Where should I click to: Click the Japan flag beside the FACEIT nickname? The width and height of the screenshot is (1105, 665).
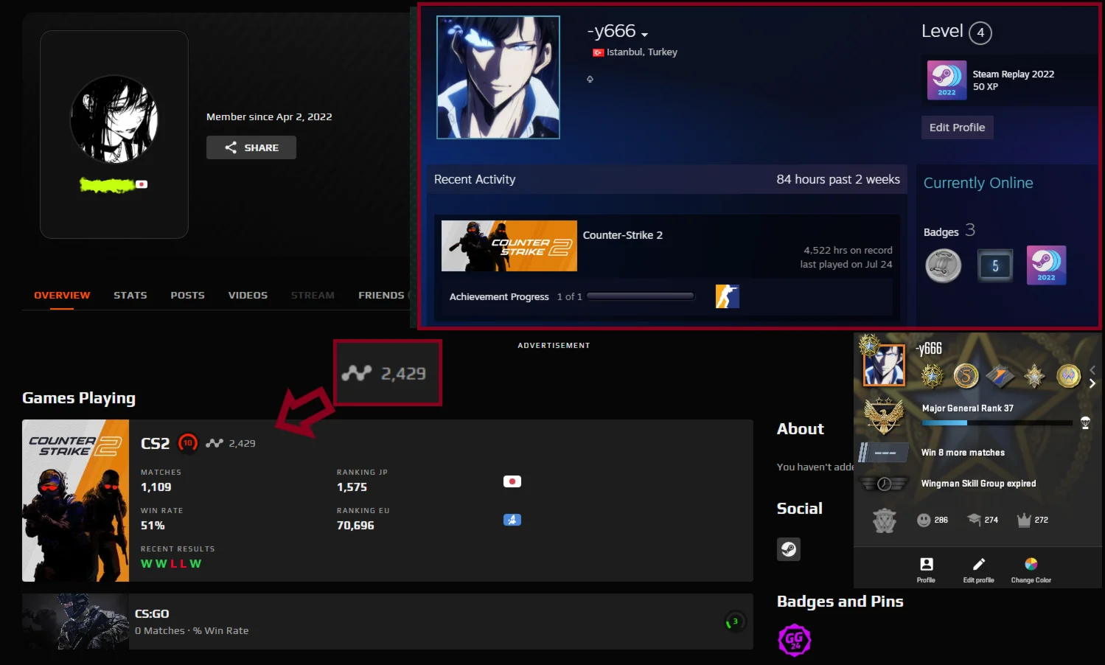[142, 184]
